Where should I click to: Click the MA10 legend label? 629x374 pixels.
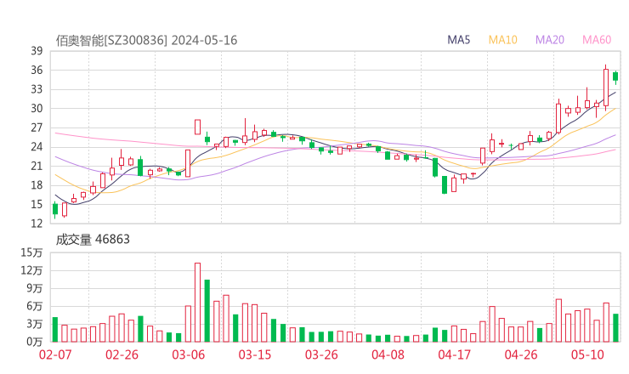click(x=502, y=40)
